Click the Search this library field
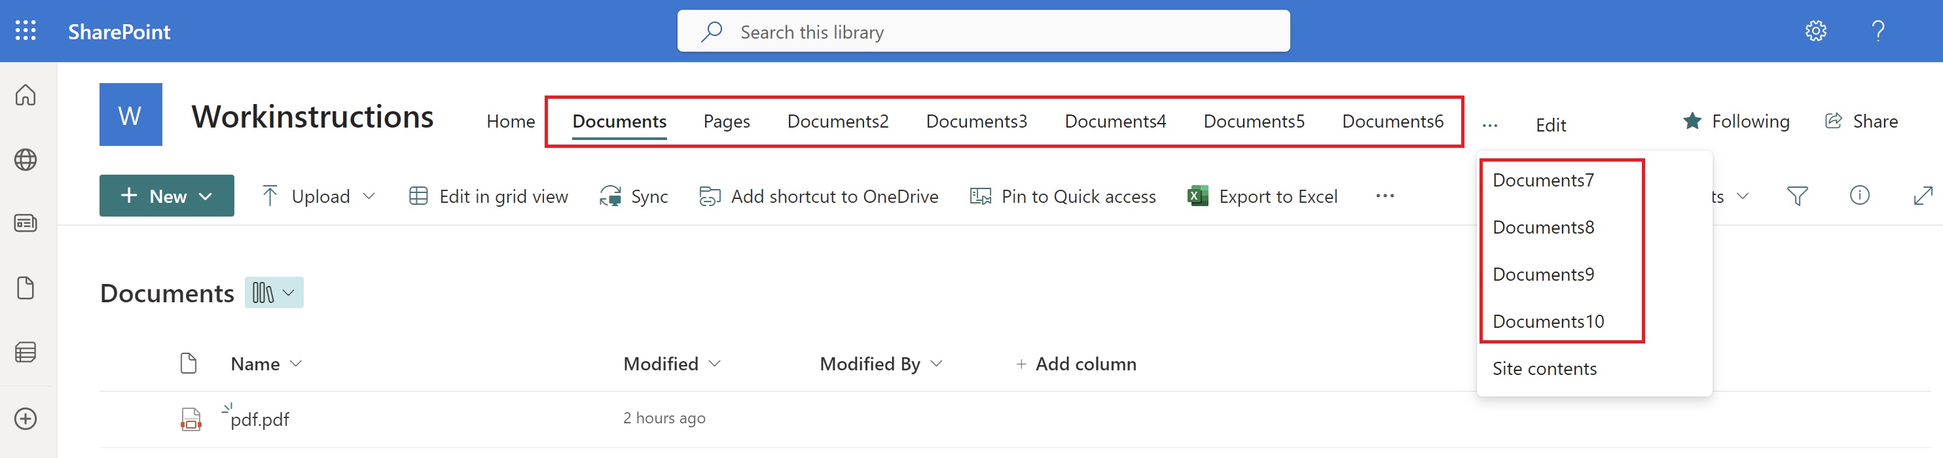Viewport: 1943px width, 458px height. click(x=983, y=31)
